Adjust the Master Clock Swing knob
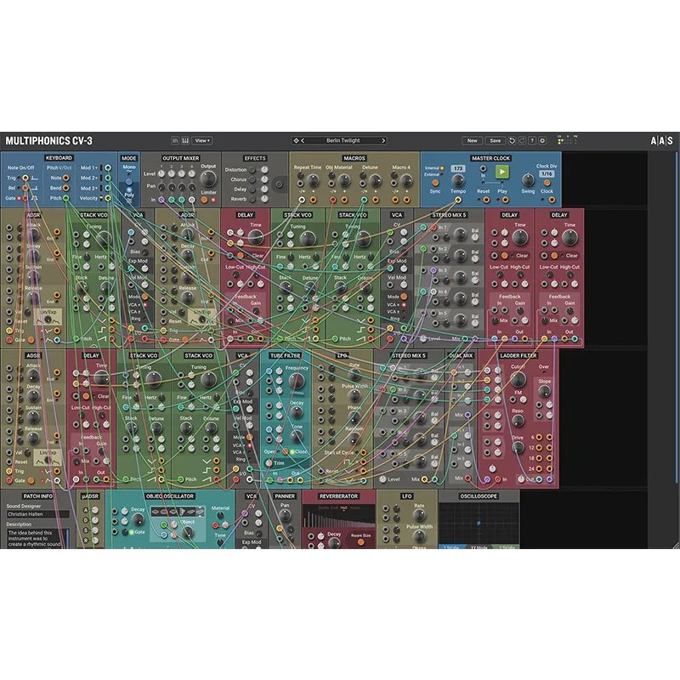This screenshot has width=680, height=680. [528, 179]
